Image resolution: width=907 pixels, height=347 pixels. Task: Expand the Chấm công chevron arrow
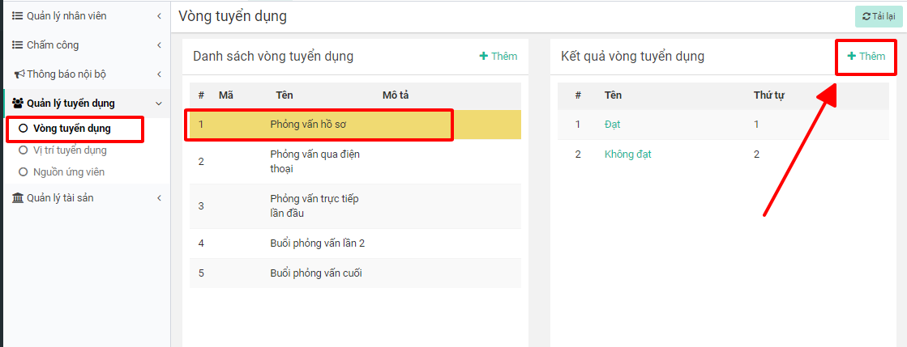[159, 45]
